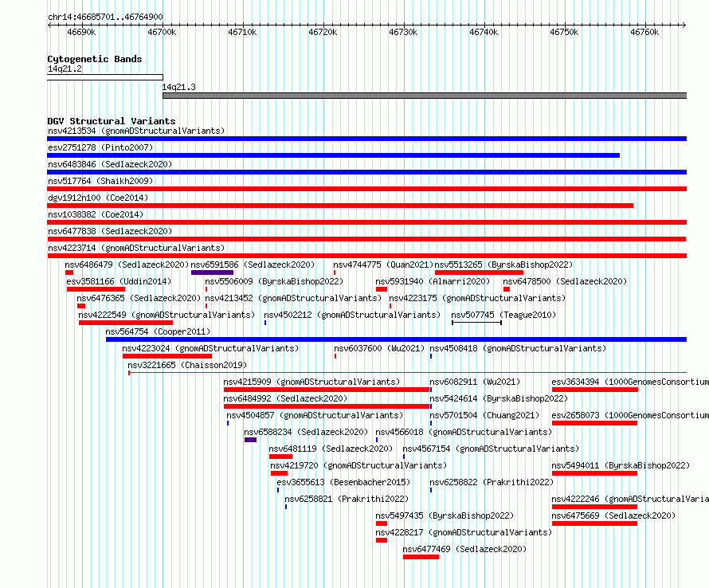This screenshot has width=709, height=588.
Task: Click nsv6477838 (Sedlazeck2020) label
Action: [x=110, y=231]
